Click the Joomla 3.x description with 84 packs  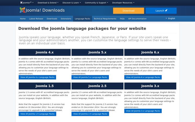point(150,100)
